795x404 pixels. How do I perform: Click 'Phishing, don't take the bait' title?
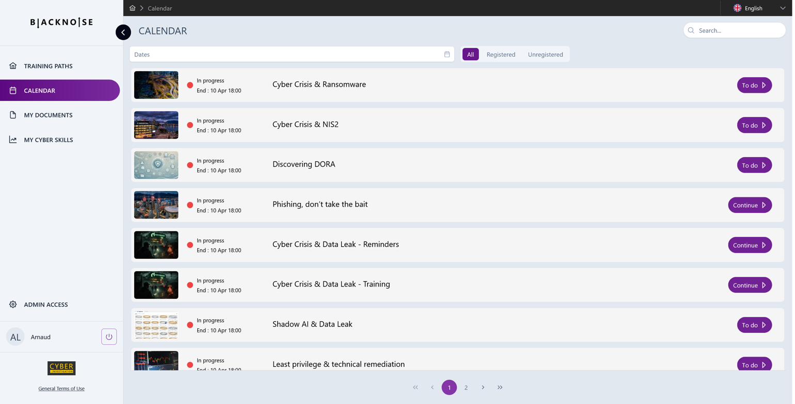click(x=320, y=205)
